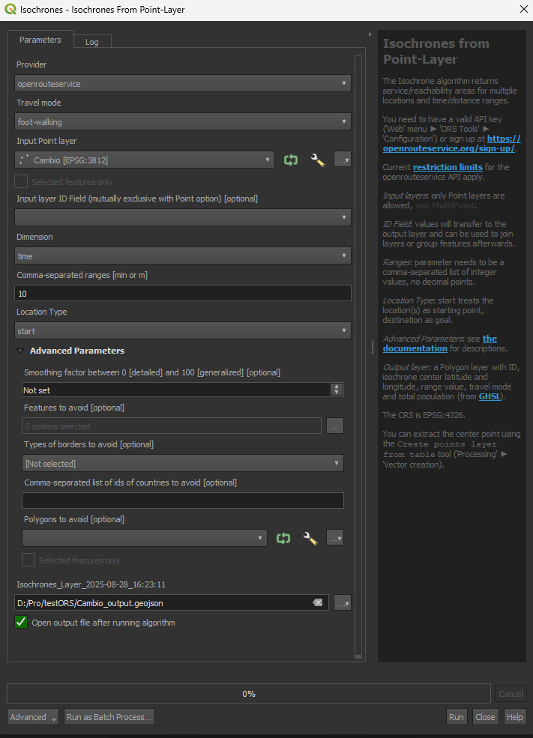Click iterate-features icon beside Polygons to avoid
The height and width of the screenshot is (738, 533).
click(283, 538)
